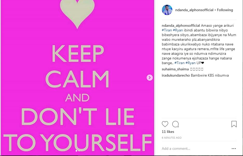Image resolution: width=243 pixels, height=156 pixels.
Task: Open ndanda_alphonsofficial profile picture
Action: pyautogui.click(x=167, y=10)
